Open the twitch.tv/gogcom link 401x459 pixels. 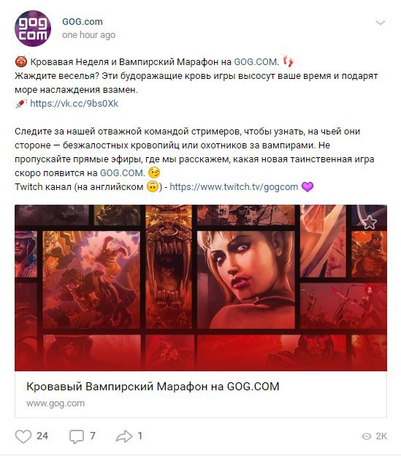234,187
